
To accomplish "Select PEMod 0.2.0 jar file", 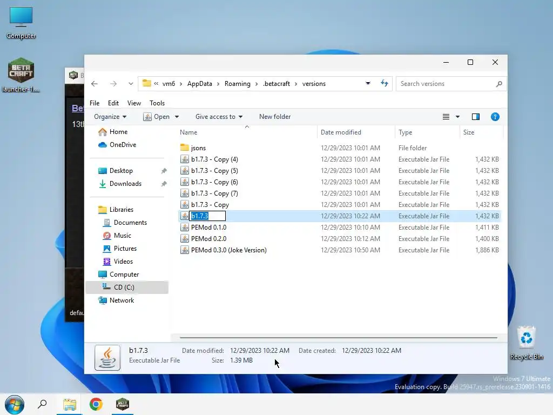I will click(208, 238).
